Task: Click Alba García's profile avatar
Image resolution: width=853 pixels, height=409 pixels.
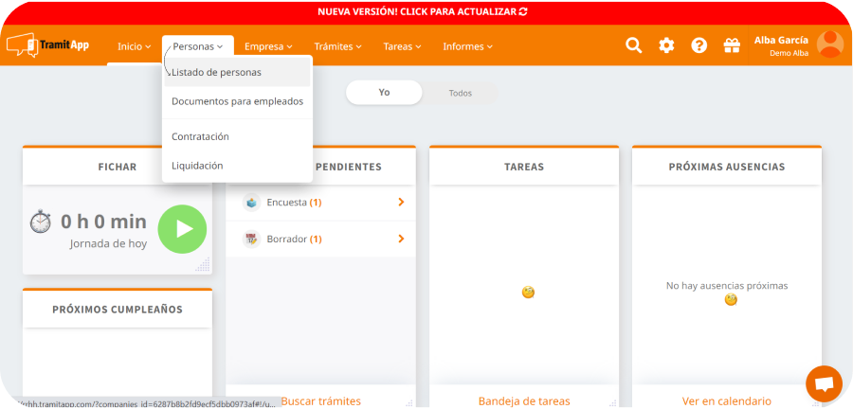Action: pos(829,44)
